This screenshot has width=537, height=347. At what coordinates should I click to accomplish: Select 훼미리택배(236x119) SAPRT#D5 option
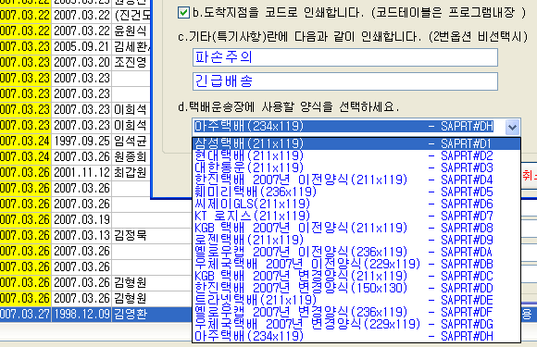tap(356, 192)
